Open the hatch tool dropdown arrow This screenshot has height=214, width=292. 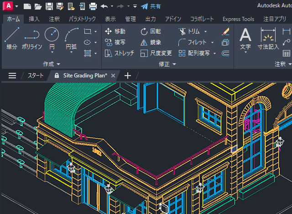coord(95,53)
